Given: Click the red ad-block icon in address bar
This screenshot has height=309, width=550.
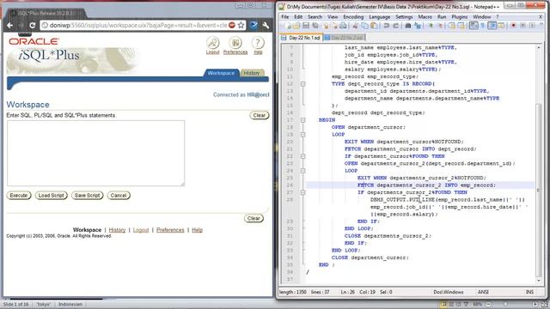Looking at the screenshot, I should click(x=232, y=25).
